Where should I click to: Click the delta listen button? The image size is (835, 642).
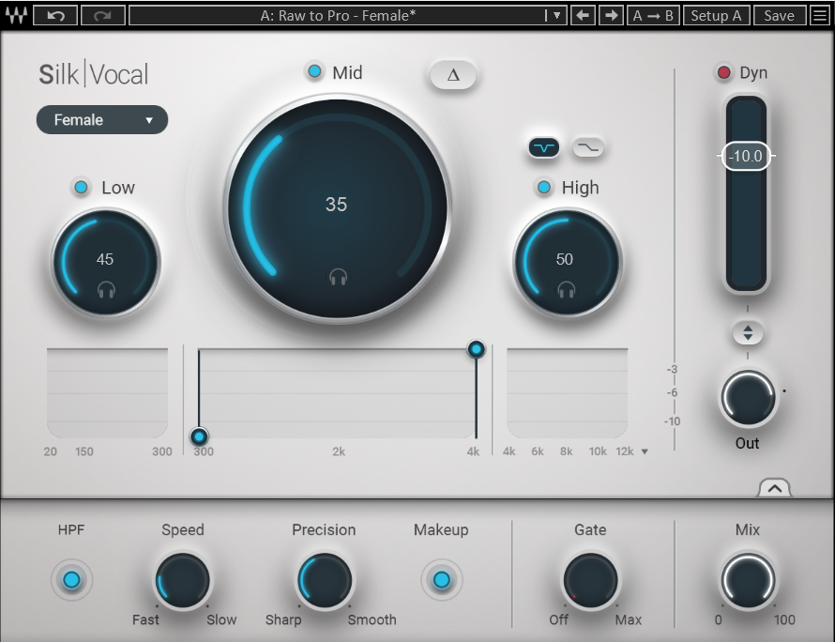pyautogui.click(x=453, y=75)
